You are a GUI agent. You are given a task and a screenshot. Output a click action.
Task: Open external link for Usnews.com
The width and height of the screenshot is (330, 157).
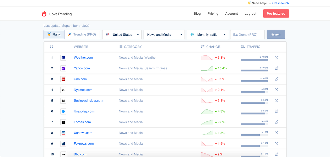tap(276, 133)
